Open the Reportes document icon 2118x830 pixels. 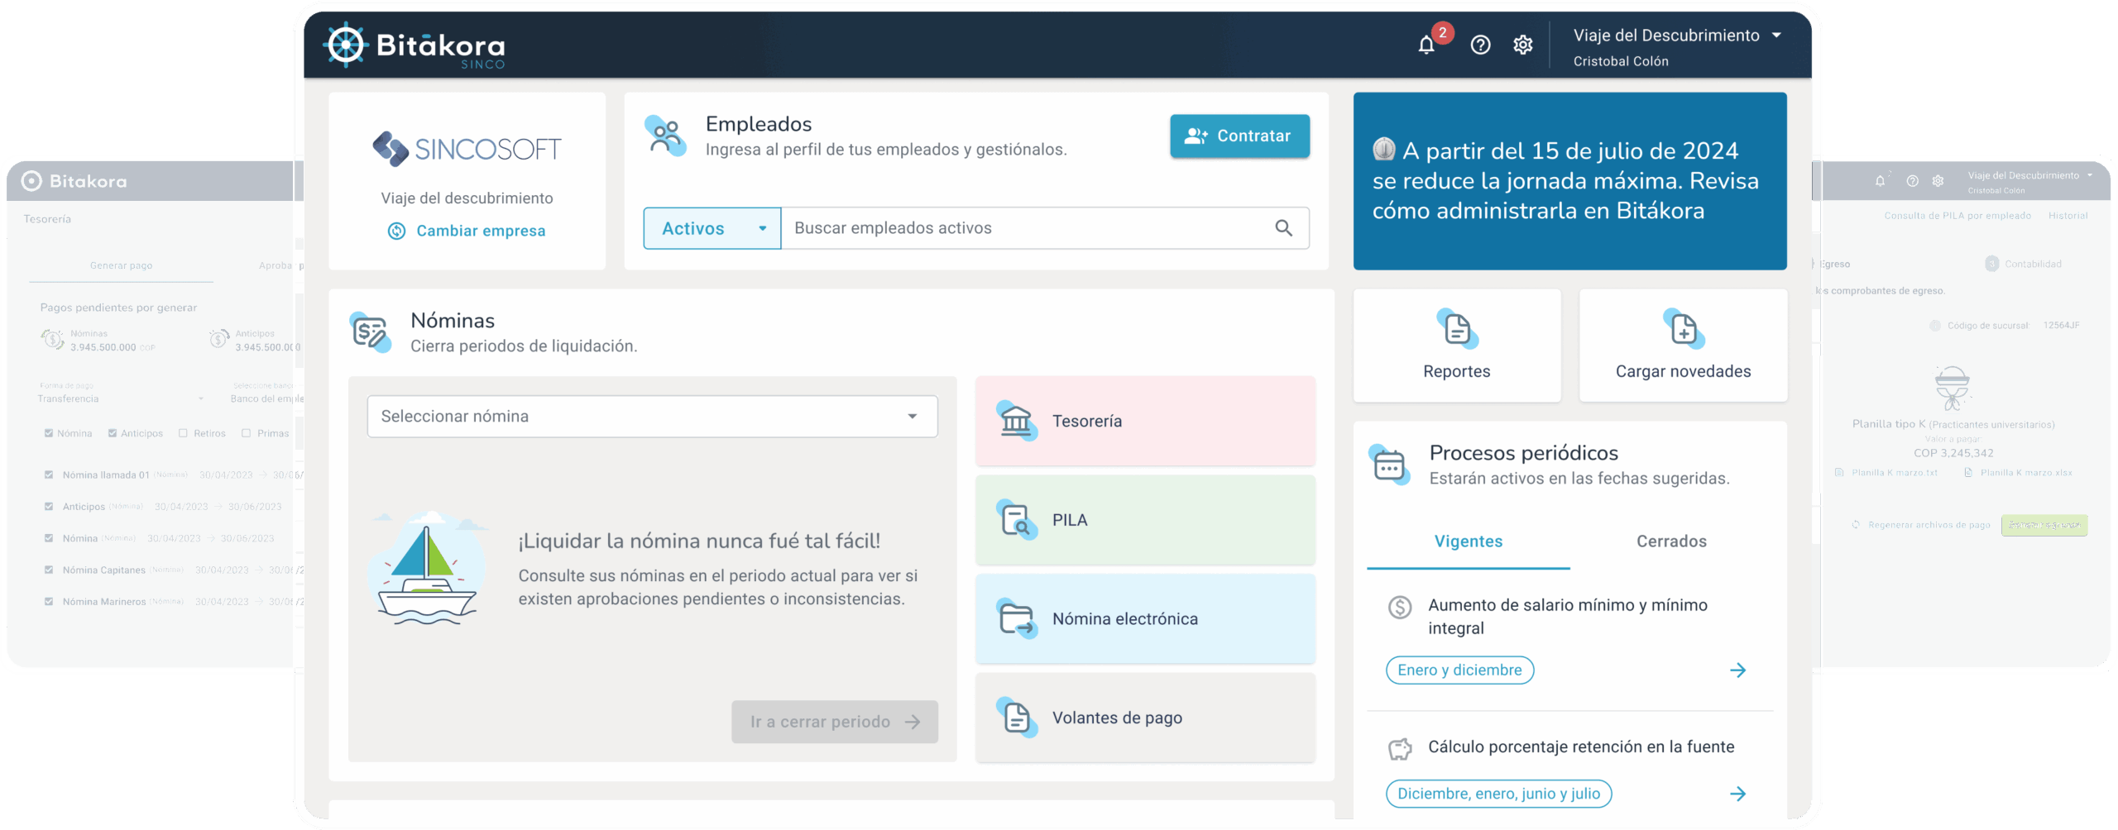(x=1456, y=329)
